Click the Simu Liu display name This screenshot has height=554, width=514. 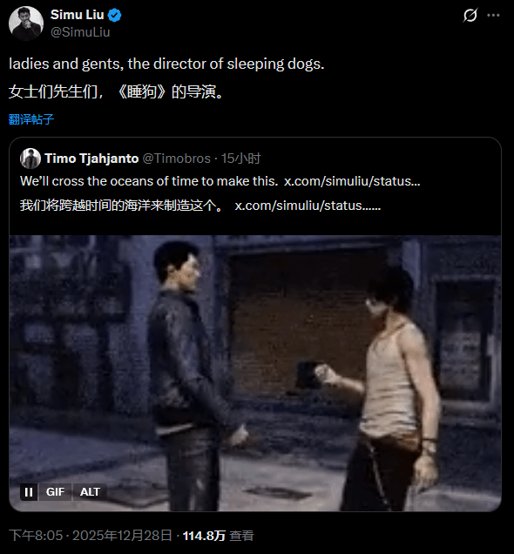[77, 15]
